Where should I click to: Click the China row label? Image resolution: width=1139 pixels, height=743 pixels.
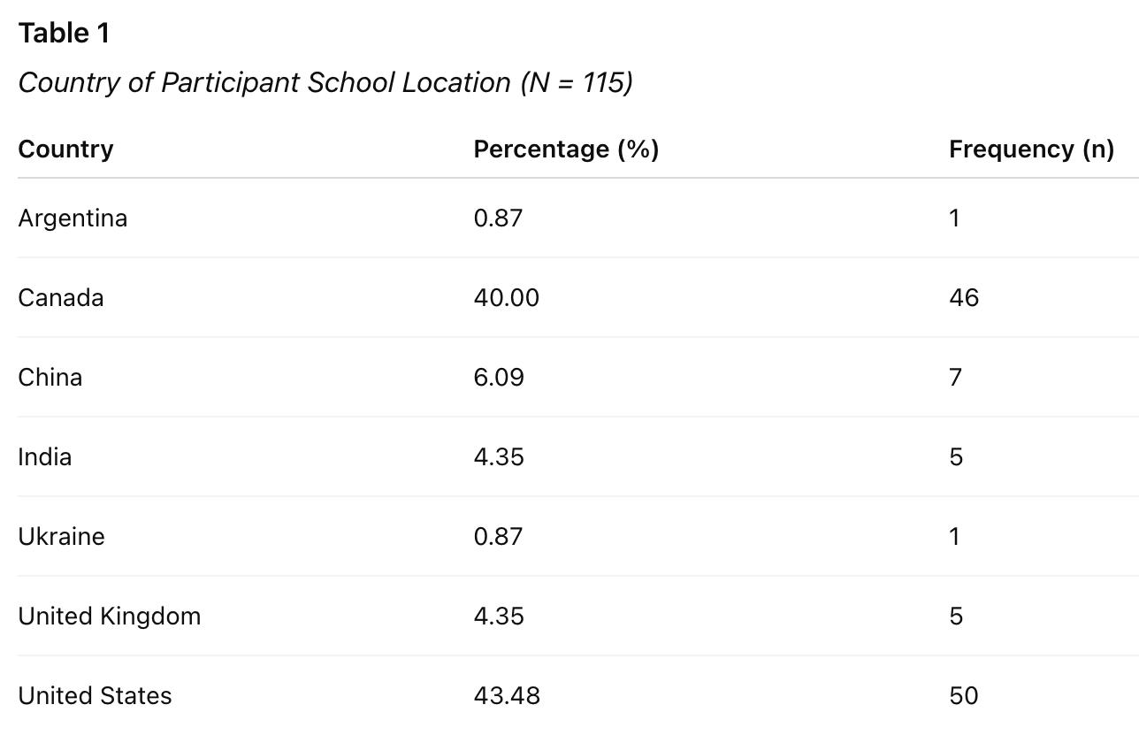point(50,377)
